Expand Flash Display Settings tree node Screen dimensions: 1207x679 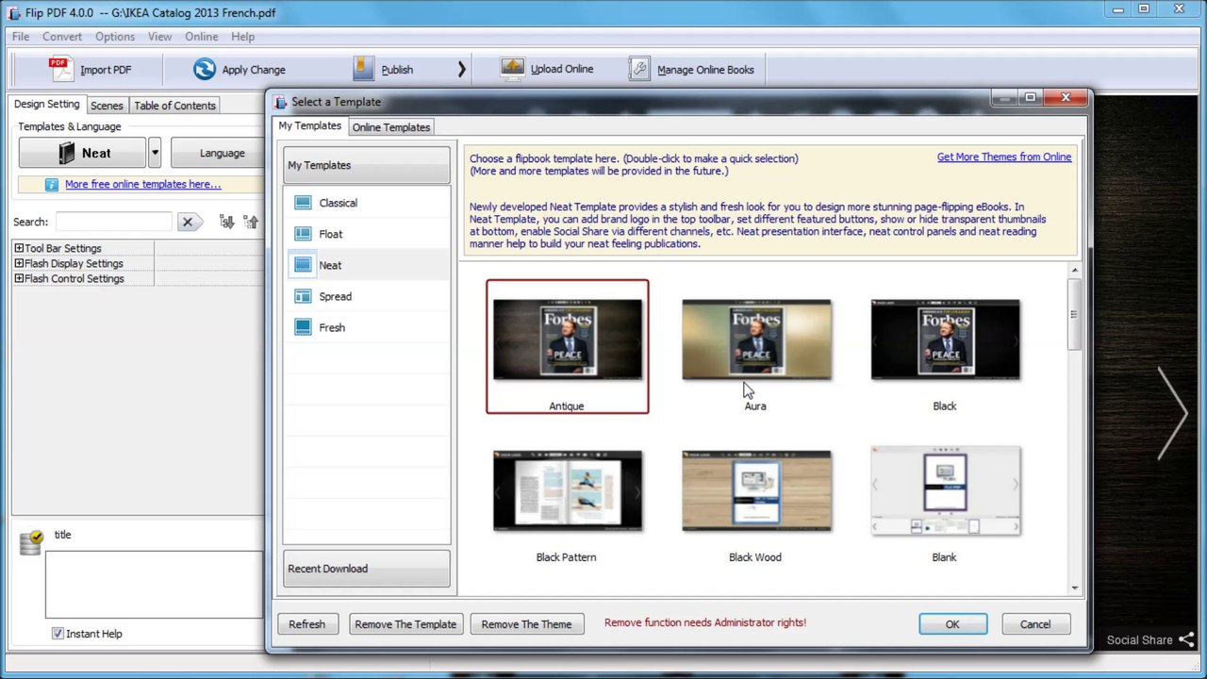pos(18,263)
